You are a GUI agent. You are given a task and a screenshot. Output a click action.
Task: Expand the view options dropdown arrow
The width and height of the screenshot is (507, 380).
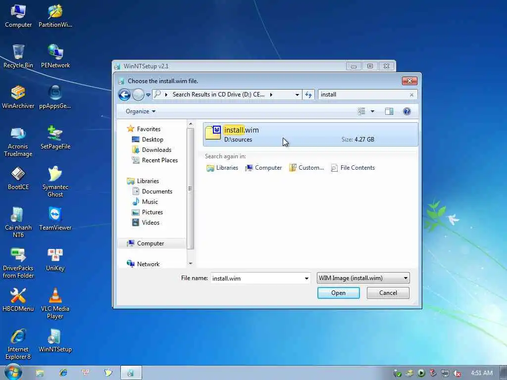pos(372,111)
